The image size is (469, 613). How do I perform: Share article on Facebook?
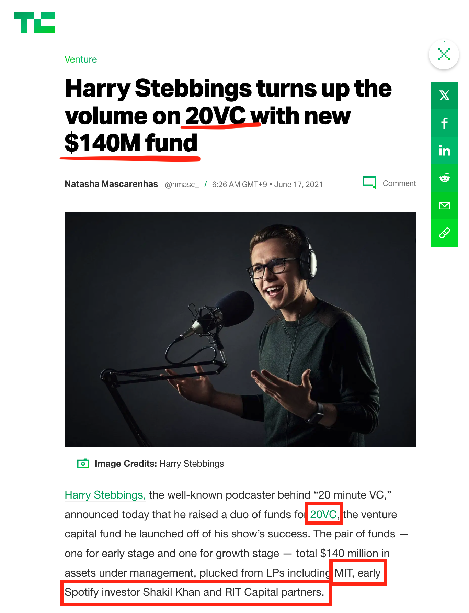445,123
